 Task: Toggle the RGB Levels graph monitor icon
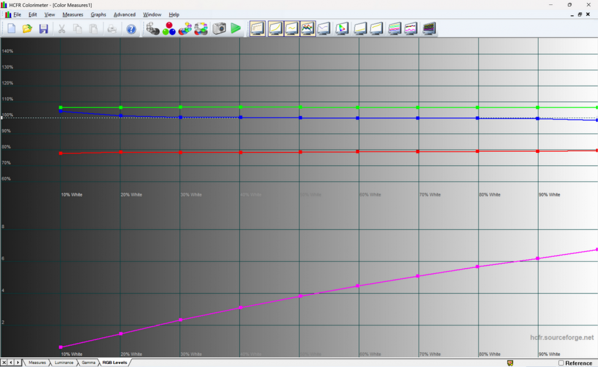tap(308, 29)
